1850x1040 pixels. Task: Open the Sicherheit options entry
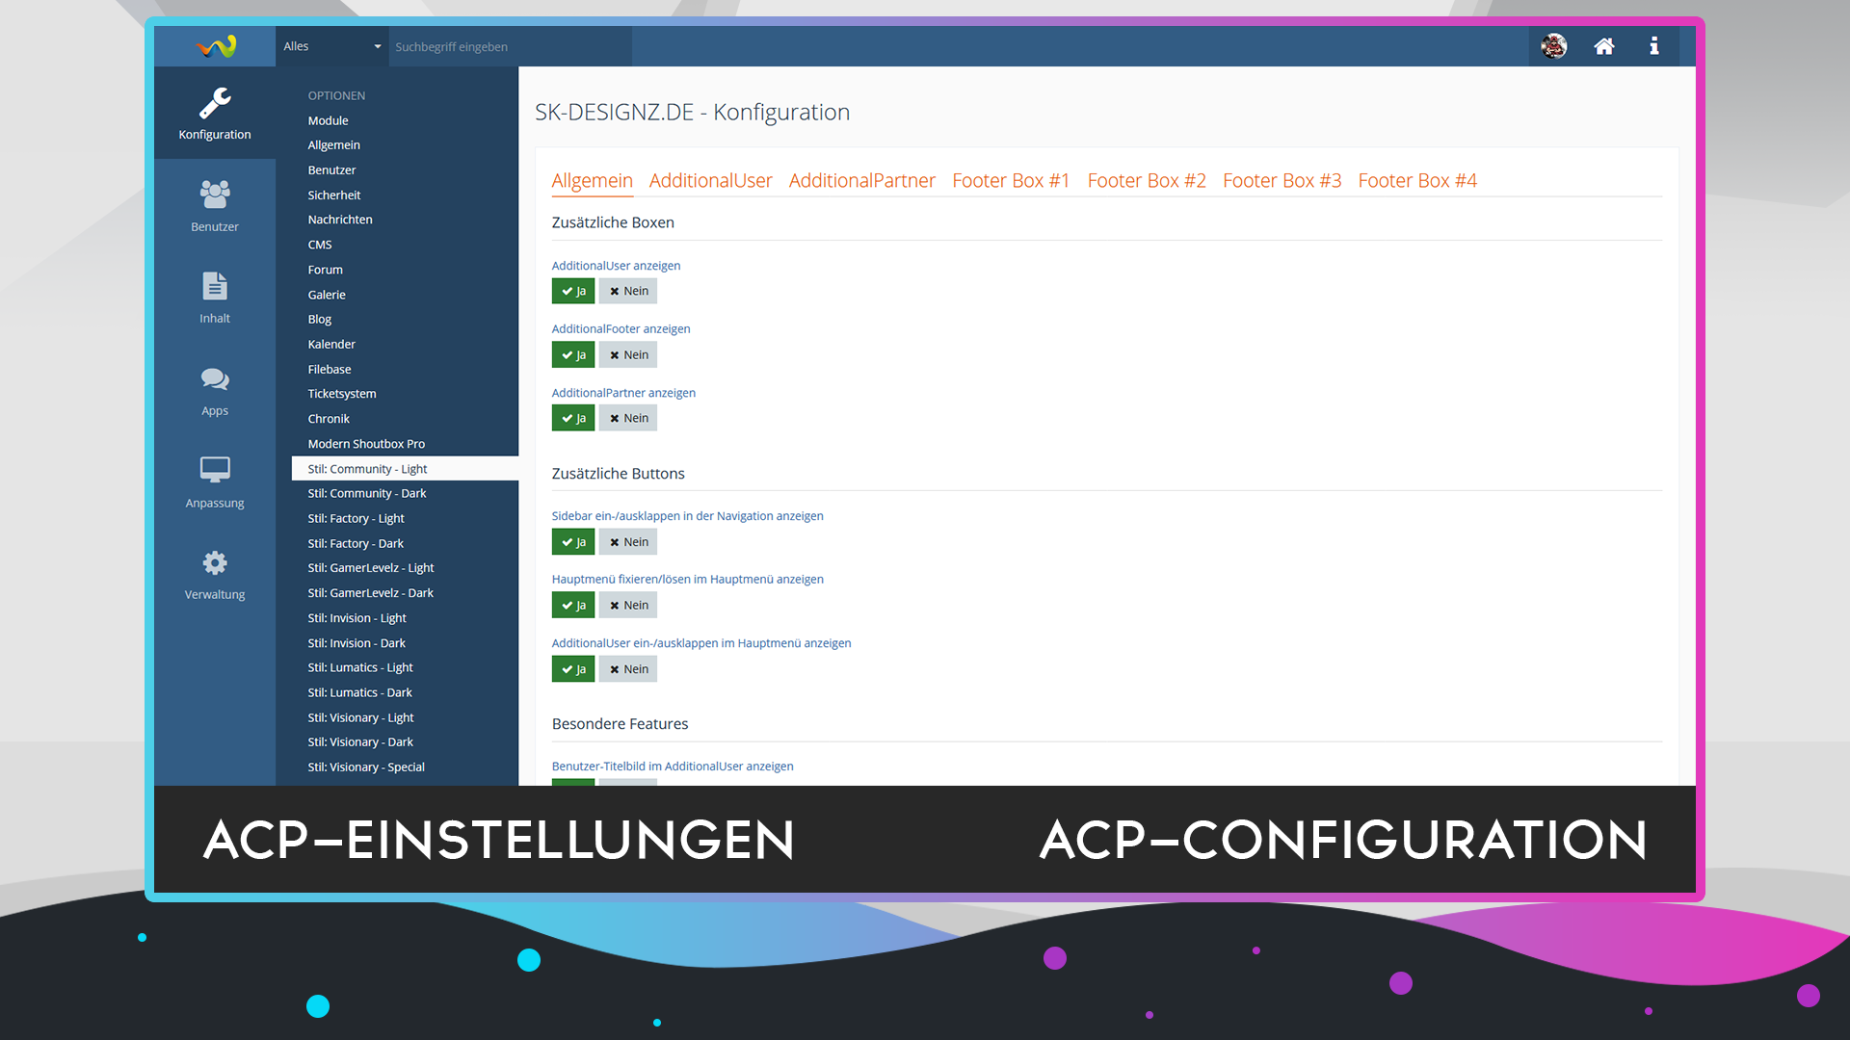pyautogui.click(x=334, y=195)
